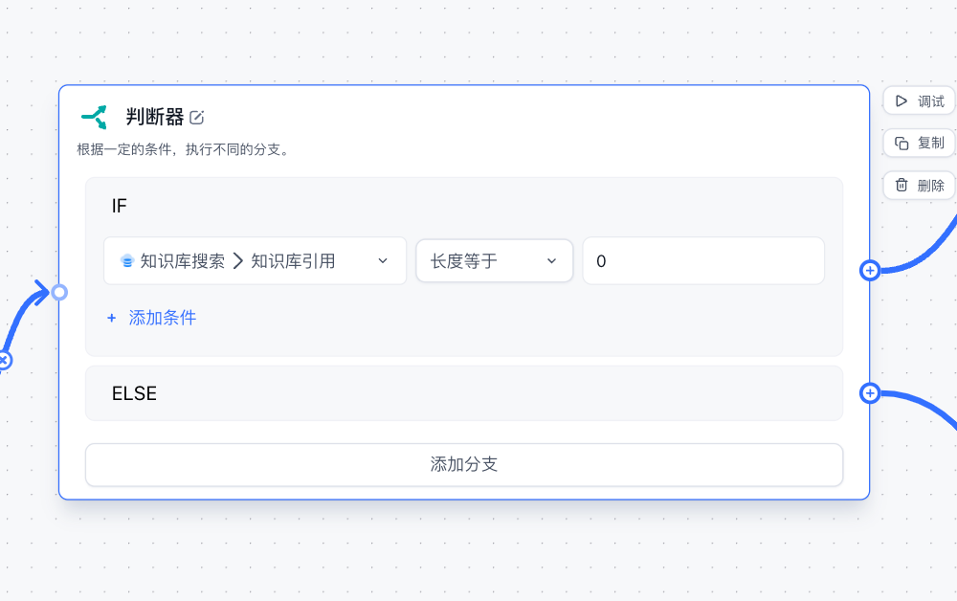
Task: Click the value input containing 0
Action: 703,260
